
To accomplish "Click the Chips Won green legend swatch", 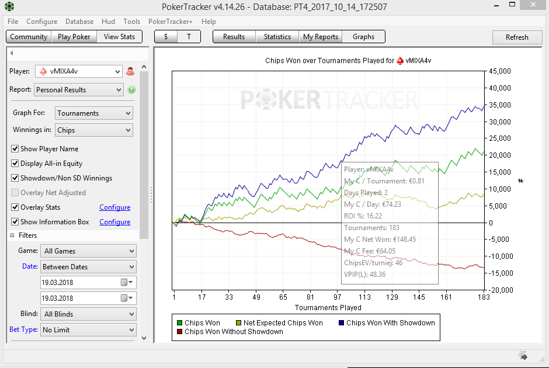I will (x=180, y=323).
